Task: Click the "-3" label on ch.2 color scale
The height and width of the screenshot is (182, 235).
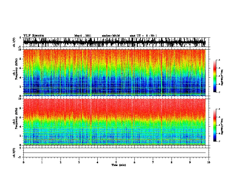Action: [219, 109]
